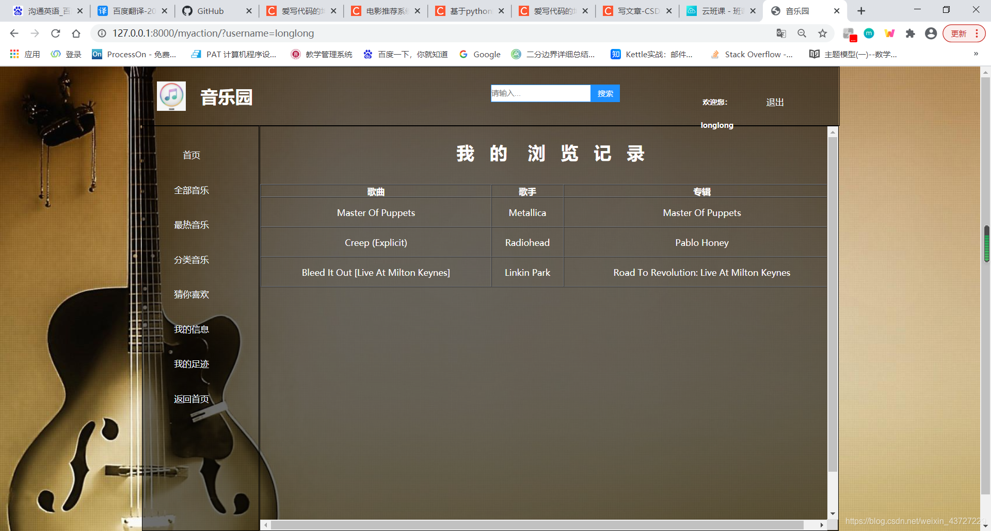Focus the 请输入 search input field

pos(540,93)
